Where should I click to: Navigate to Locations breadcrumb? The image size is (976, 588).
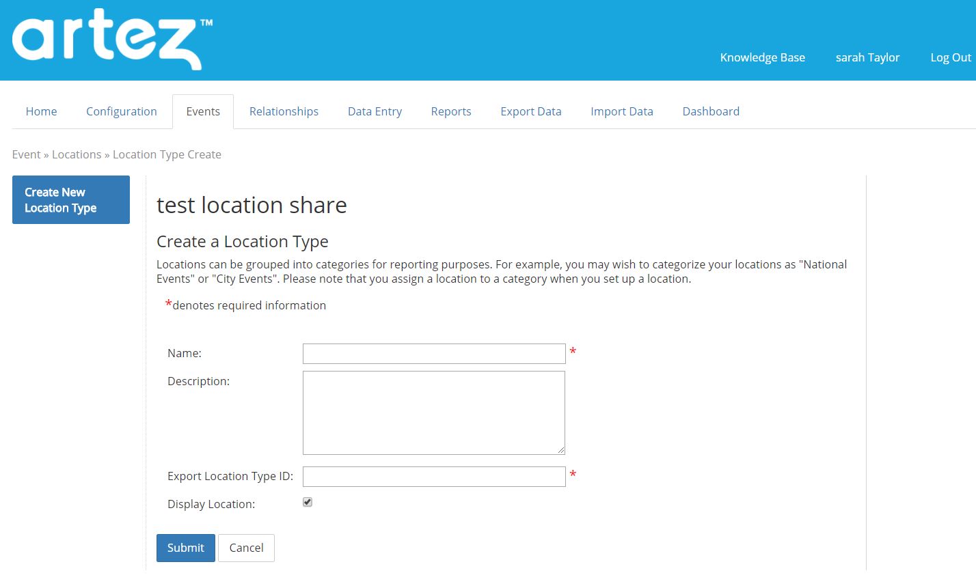(x=77, y=154)
